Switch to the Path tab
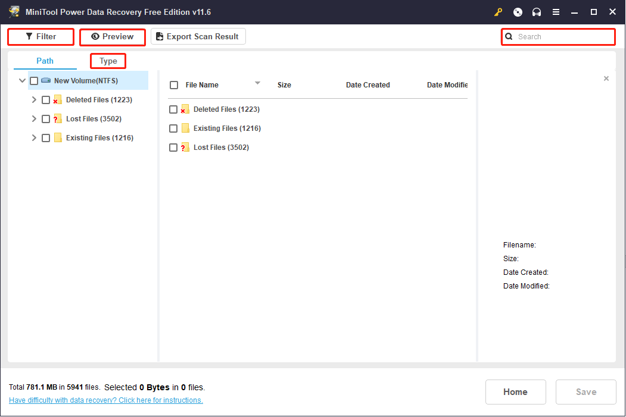Viewport: 626px width, 417px height. tap(45, 61)
